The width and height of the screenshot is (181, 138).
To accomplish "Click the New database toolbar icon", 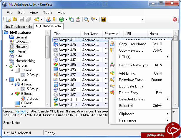I will [8, 19].
